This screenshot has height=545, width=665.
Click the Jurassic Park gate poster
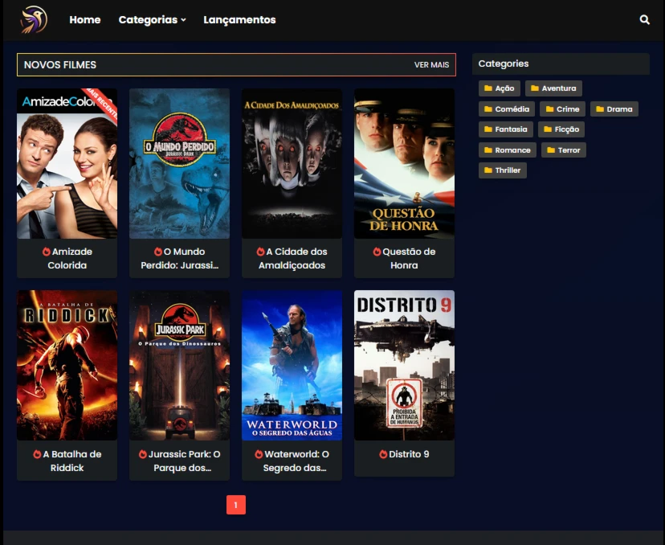click(x=179, y=366)
